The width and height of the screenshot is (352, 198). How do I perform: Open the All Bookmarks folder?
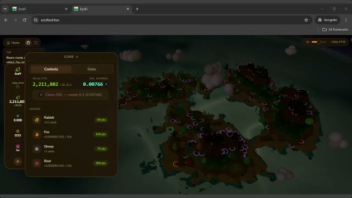pyautogui.click(x=335, y=29)
